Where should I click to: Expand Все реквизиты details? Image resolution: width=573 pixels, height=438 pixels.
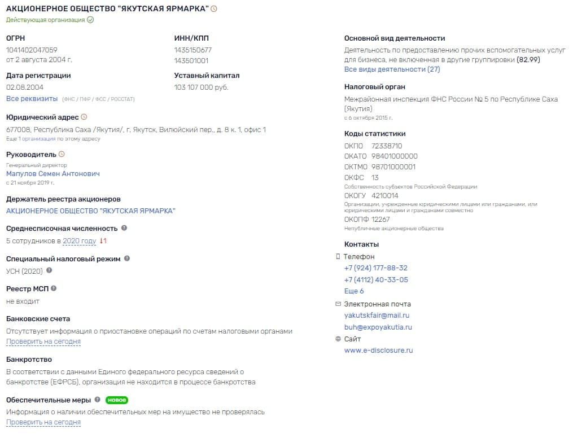click(32, 99)
